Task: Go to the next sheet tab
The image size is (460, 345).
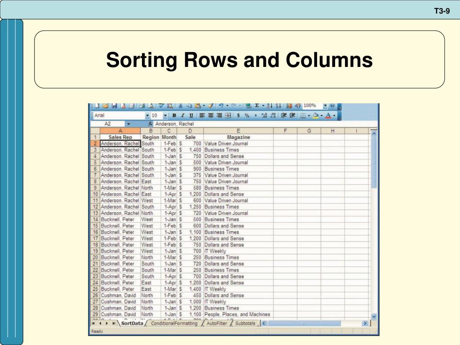Action: coord(107,323)
